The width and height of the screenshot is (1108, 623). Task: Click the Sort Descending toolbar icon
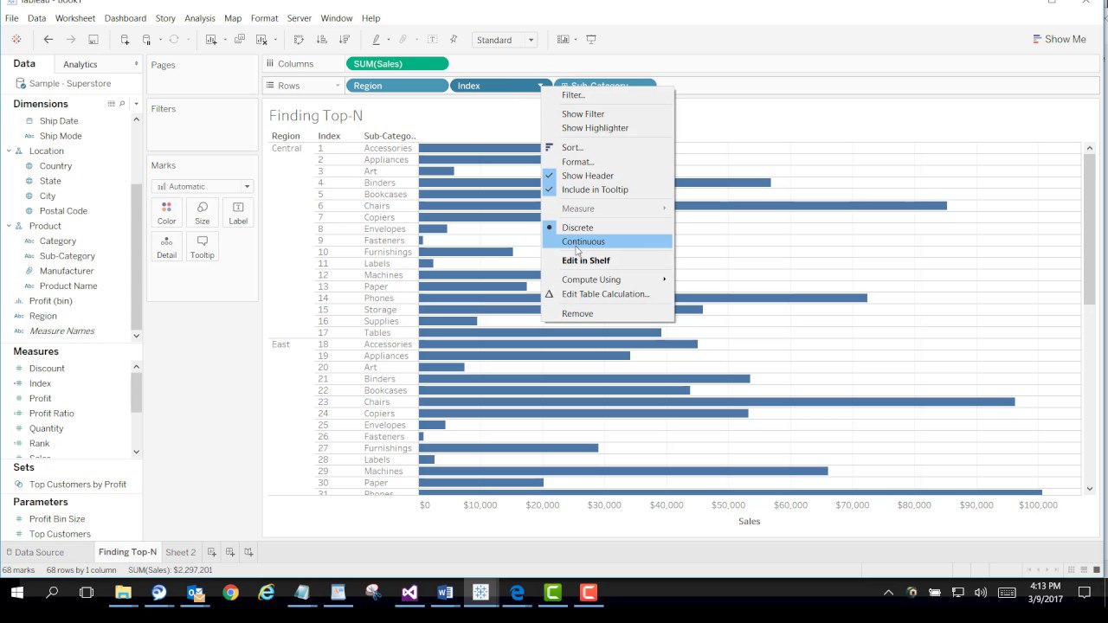345,40
